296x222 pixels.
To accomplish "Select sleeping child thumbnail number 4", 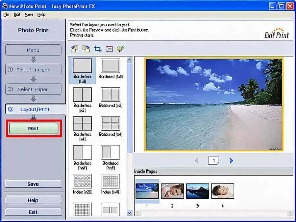I will pos(223,191).
